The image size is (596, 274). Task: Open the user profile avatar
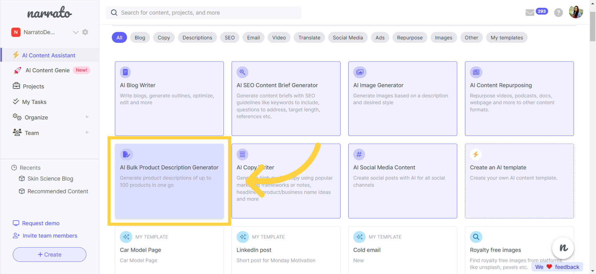tap(576, 12)
